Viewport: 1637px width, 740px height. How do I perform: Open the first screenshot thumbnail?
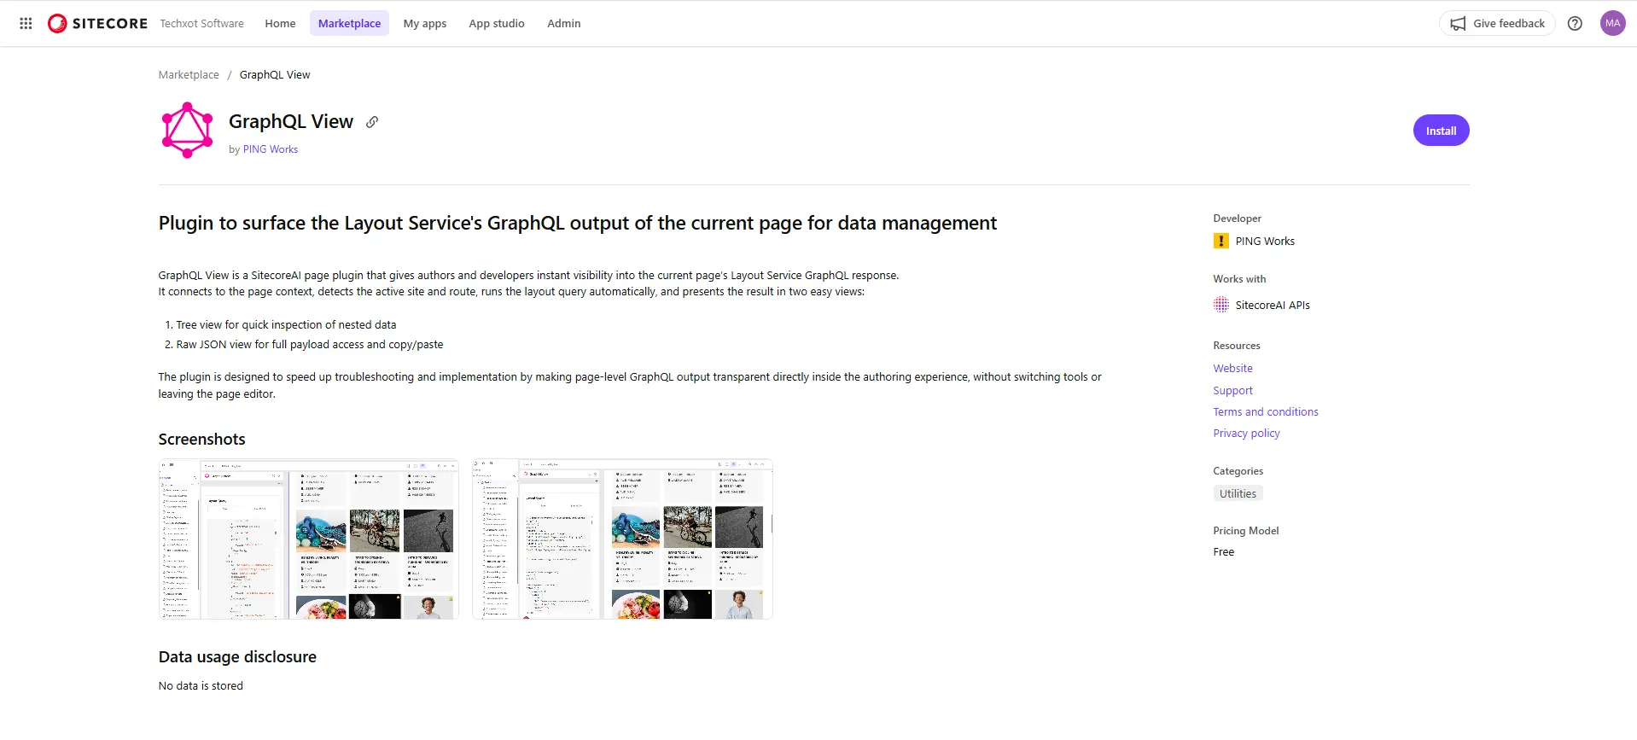[x=309, y=539]
